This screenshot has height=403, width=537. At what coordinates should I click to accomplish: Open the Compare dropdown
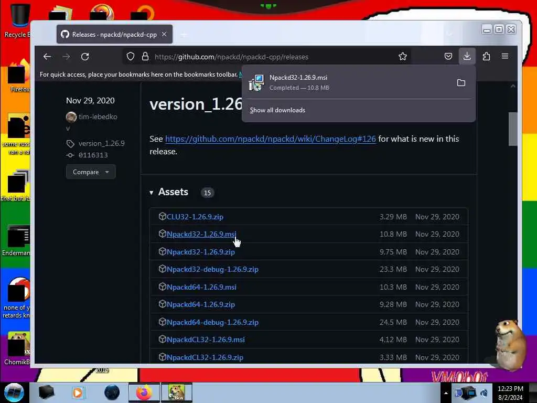[91, 172]
